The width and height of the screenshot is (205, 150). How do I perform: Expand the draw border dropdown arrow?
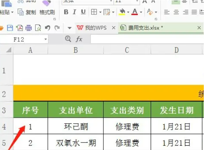(113, 12)
